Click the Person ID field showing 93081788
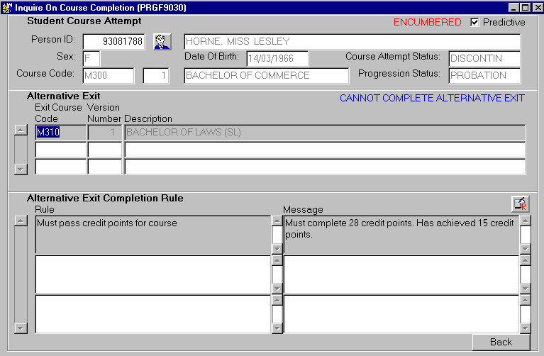Image resolution: width=544 pixels, height=356 pixels. [x=113, y=42]
